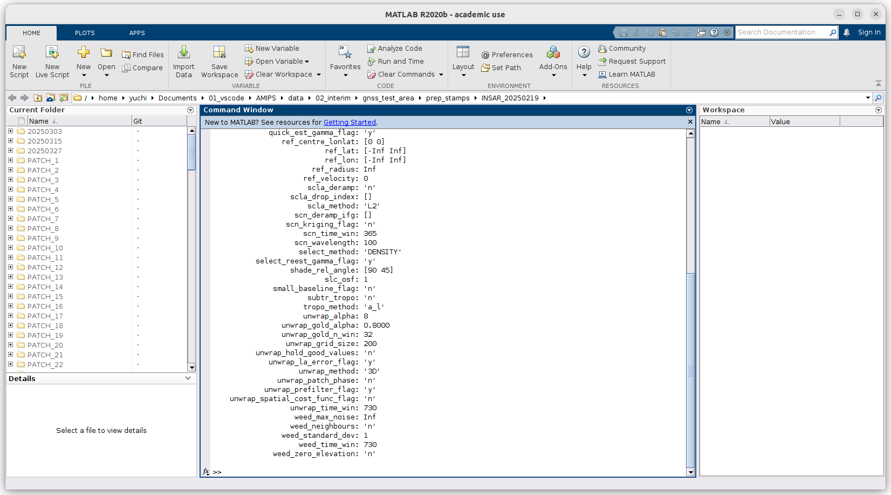891x495 pixels.
Task: Click the New Live Script icon
Action: click(52, 52)
